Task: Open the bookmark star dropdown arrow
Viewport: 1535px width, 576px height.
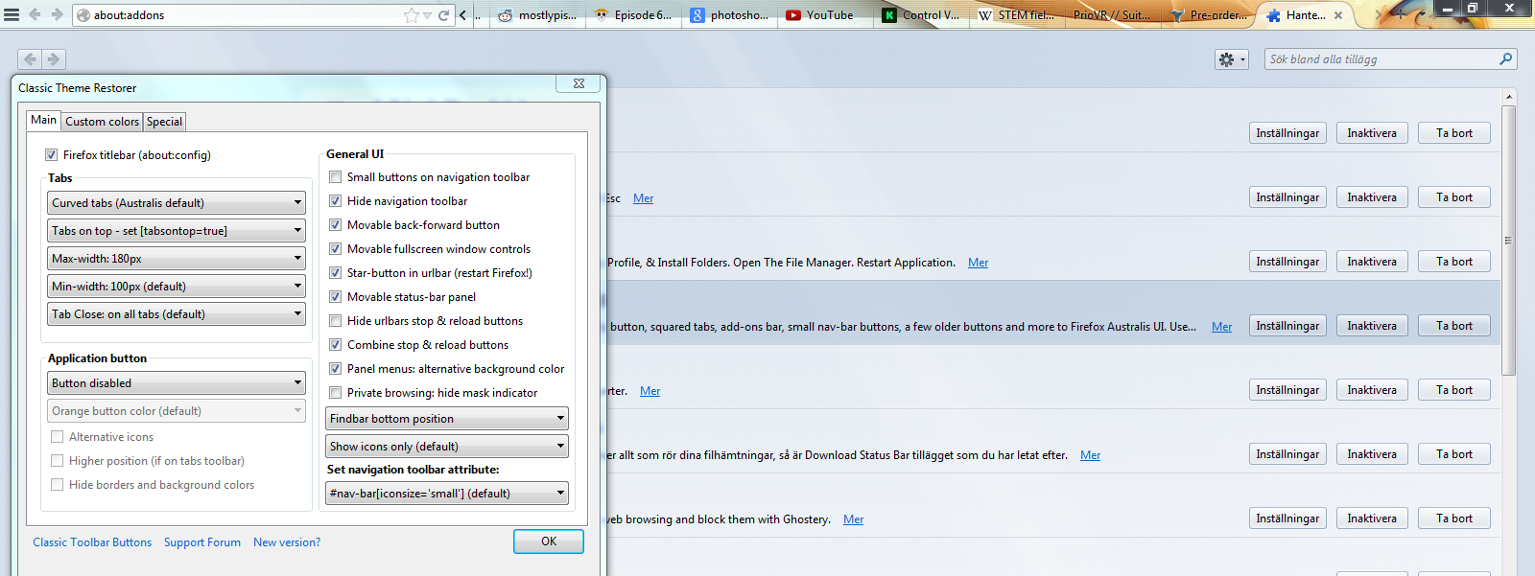Action: [x=427, y=15]
